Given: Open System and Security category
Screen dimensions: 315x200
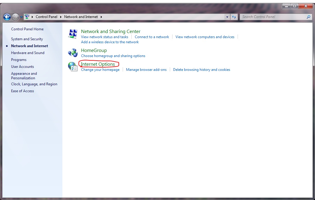Looking at the screenshot, I should coord(27,39).
